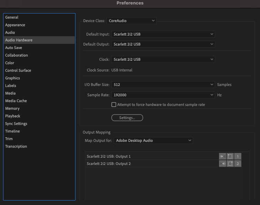260x205 pixels.
Task: Click channel number 2 icon for Output 2
Action: [x=238, y=164]
